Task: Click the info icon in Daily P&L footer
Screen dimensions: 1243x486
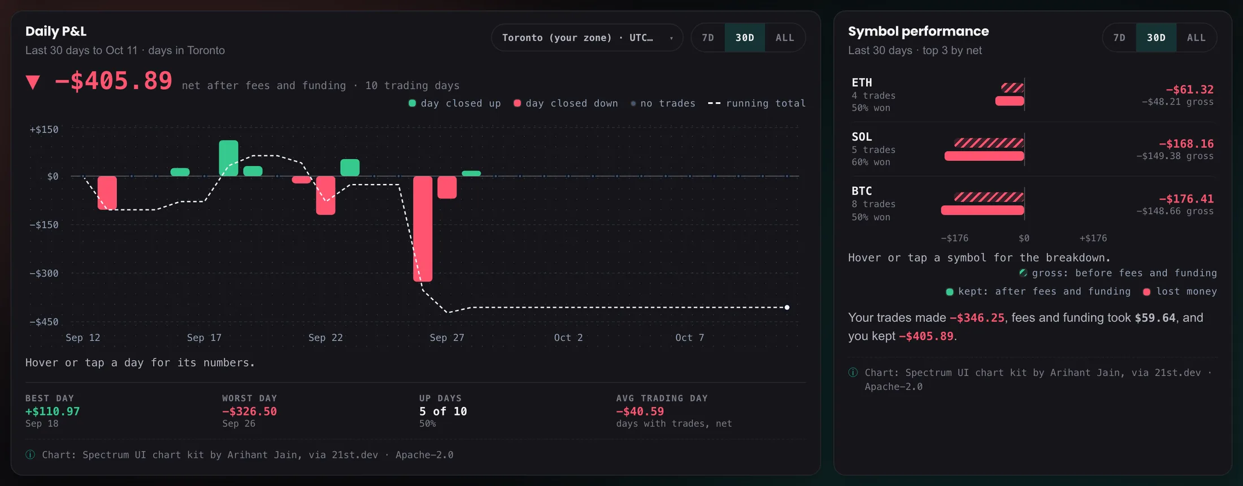Action: [x=31, y=455]
